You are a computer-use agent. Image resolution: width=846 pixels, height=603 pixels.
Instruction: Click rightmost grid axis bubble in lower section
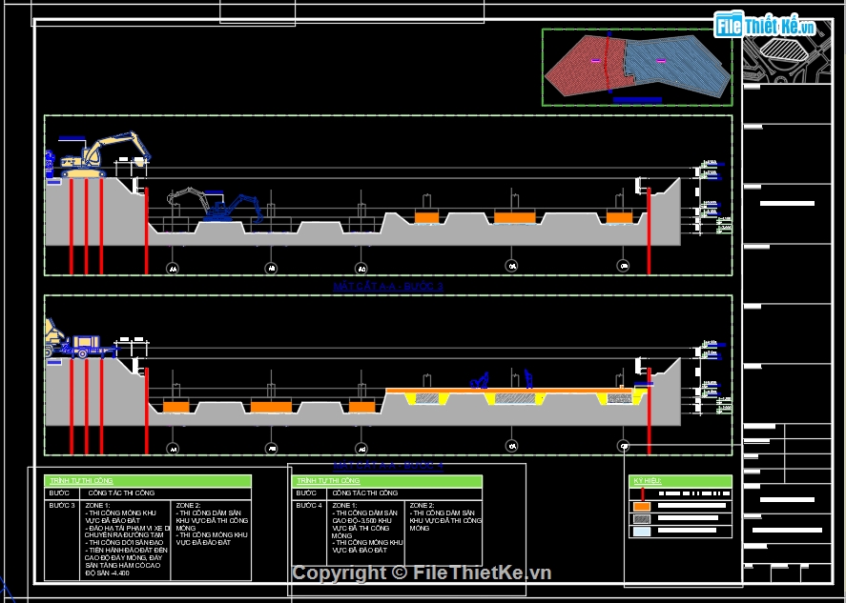(624, 446)
